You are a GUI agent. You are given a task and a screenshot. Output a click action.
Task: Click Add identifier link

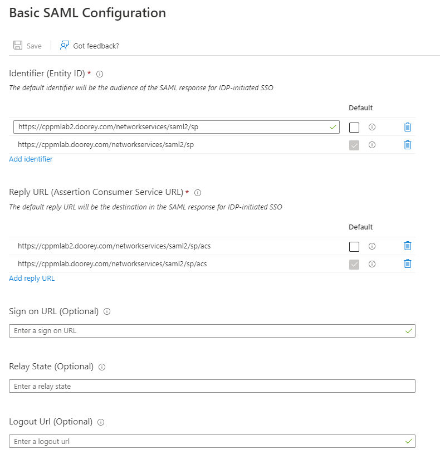(x=31, y=159)
